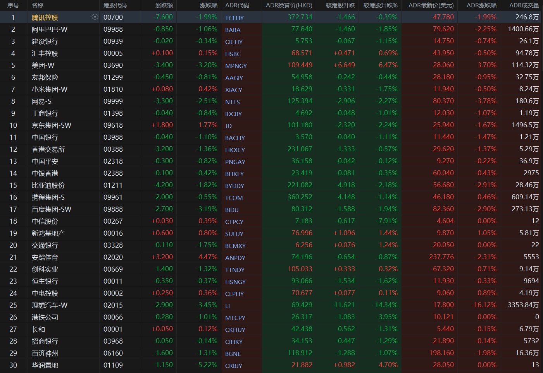Click ADR code TCOM

coord(234,198)
